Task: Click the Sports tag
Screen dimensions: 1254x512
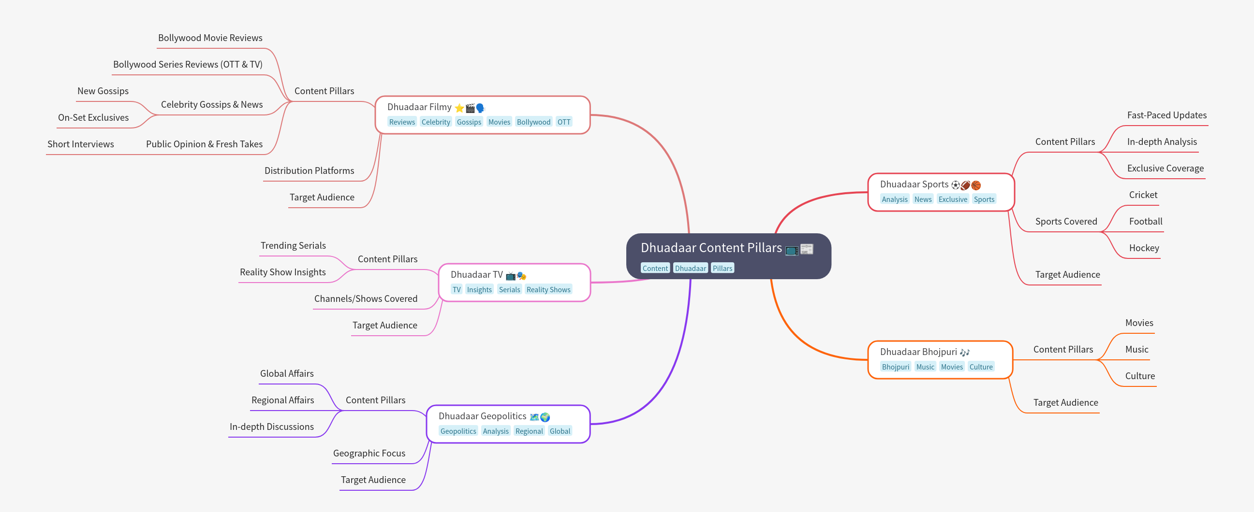Action: (x=984, y=199)
